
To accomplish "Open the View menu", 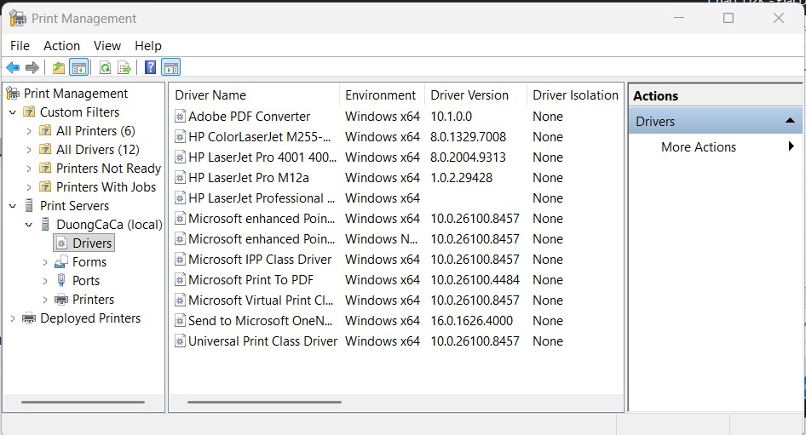I will [x=107, y=46].
